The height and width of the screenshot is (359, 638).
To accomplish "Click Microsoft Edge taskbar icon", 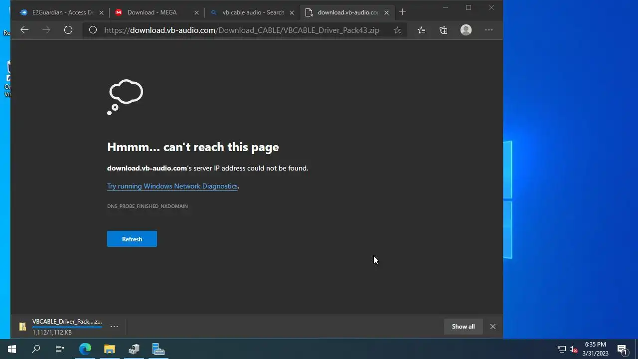I will tap(85, 349).
